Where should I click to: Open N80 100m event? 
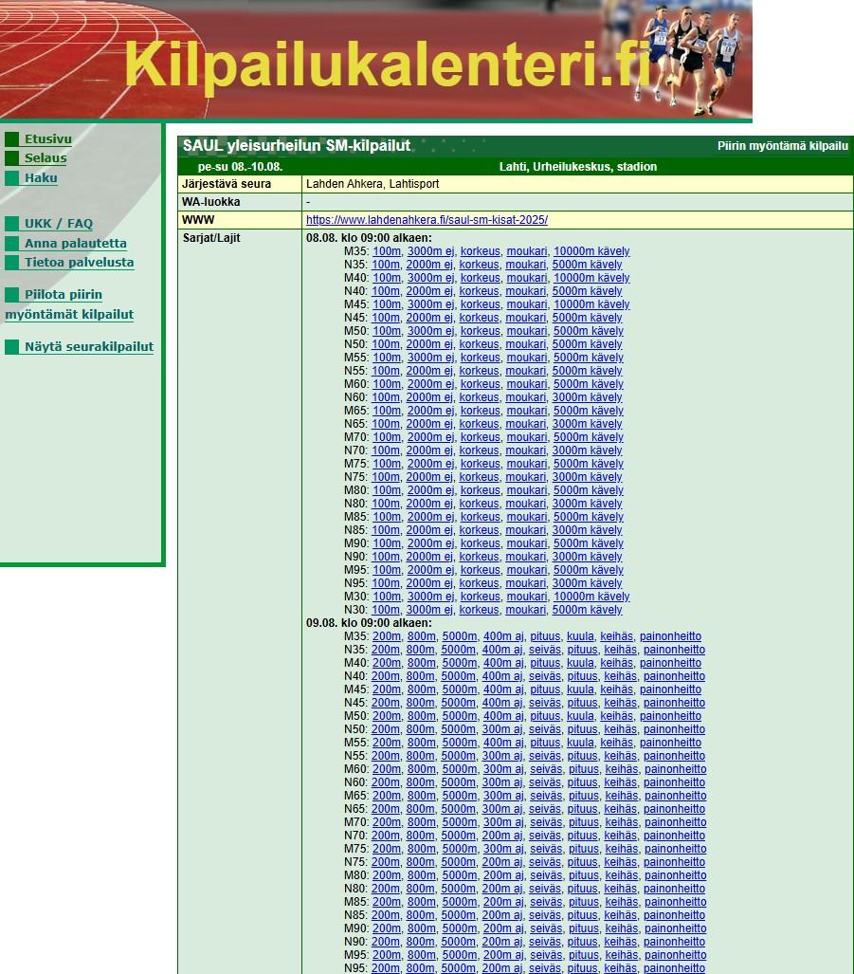tap(386, 504)
